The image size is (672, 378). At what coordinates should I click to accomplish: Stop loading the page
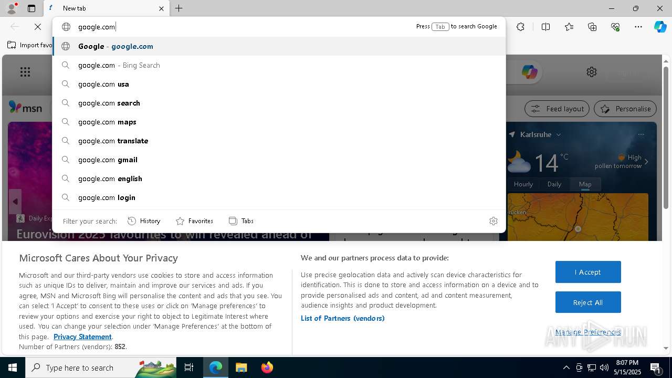click(38, 27)
